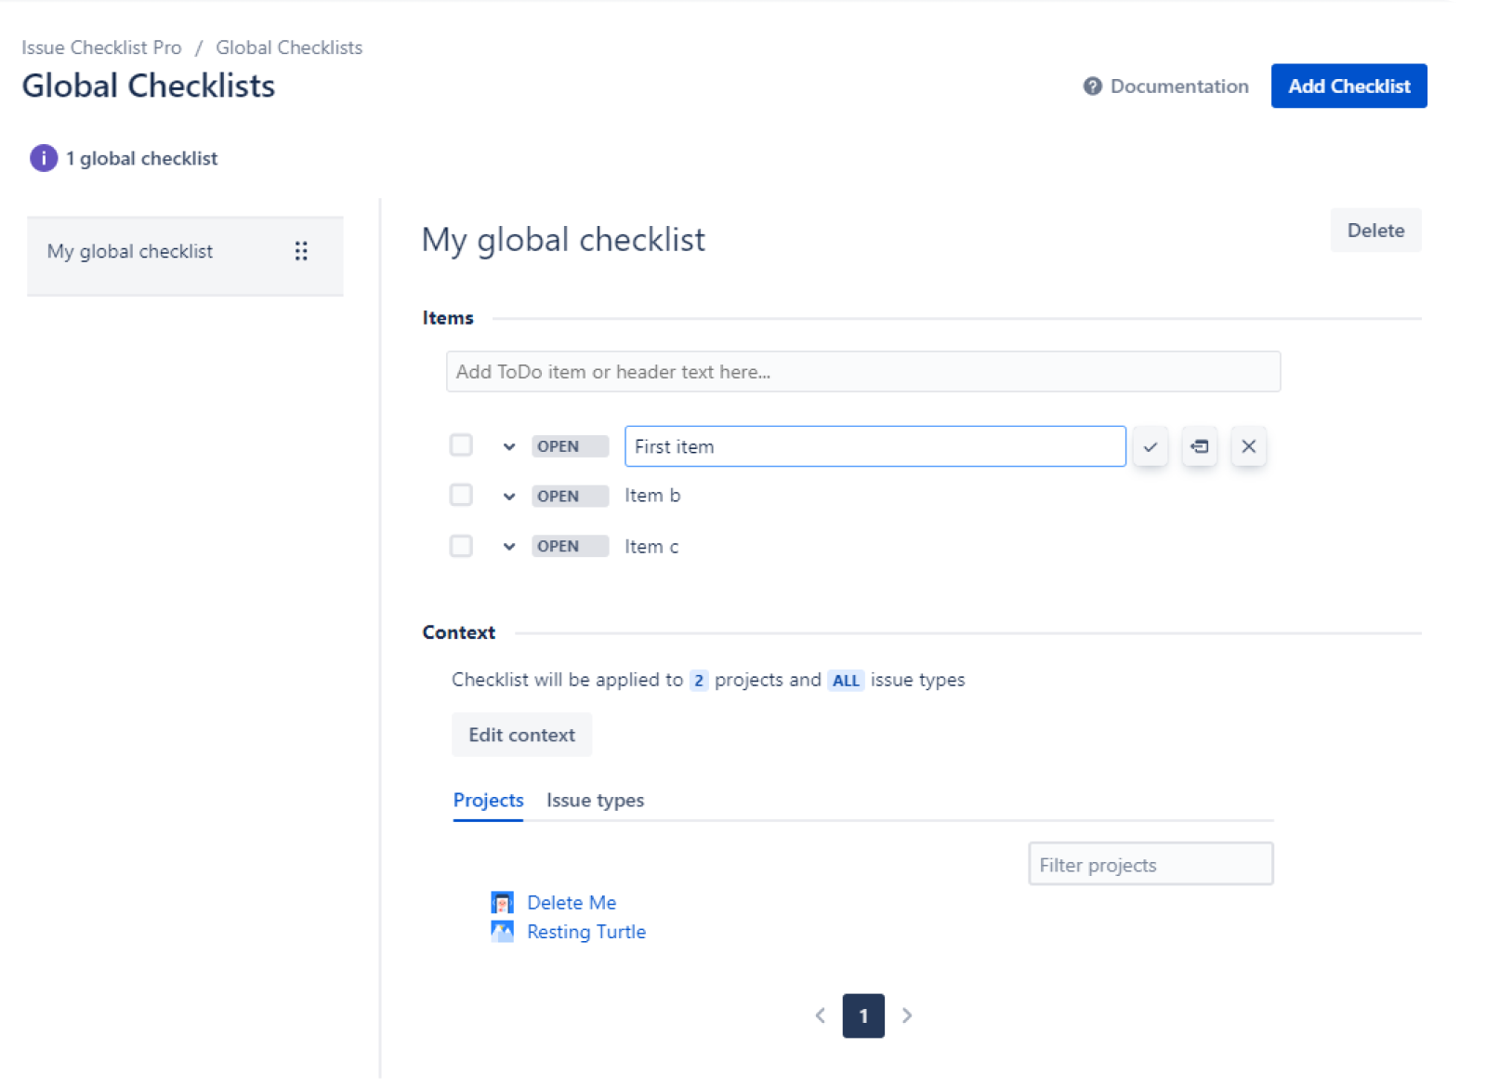Click the Filter projects input field
This screenshot has width=1486, height=1088.
point(1151,864)
